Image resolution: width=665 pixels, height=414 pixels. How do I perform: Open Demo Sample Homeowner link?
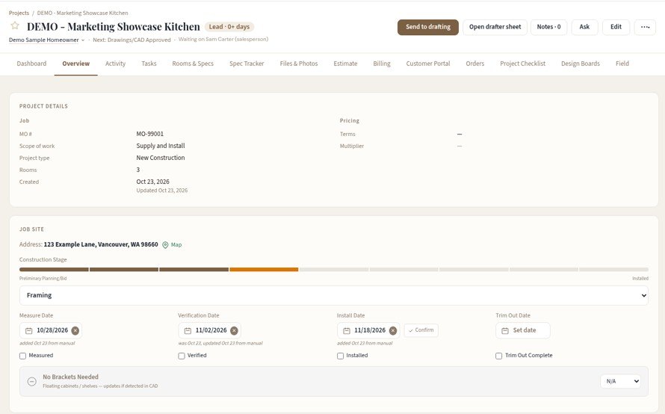(43, 40)
